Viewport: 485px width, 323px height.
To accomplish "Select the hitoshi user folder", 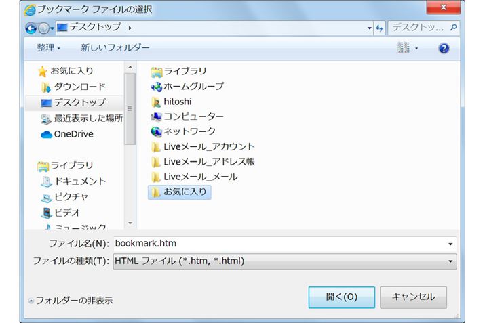I will (171, 102).
